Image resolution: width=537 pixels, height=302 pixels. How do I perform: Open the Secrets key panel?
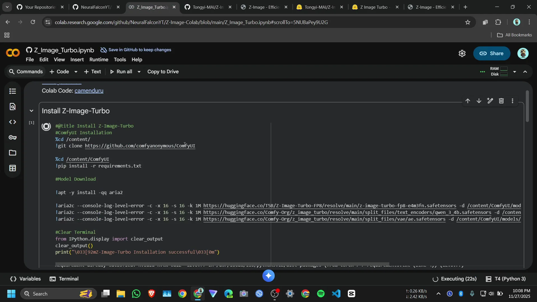[x=12, y=137]
